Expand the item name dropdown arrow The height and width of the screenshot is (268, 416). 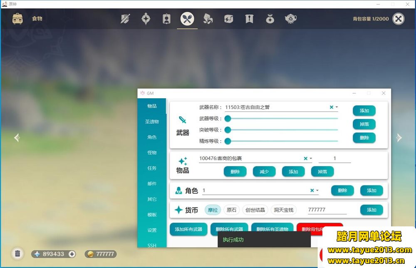coord(311,159)
